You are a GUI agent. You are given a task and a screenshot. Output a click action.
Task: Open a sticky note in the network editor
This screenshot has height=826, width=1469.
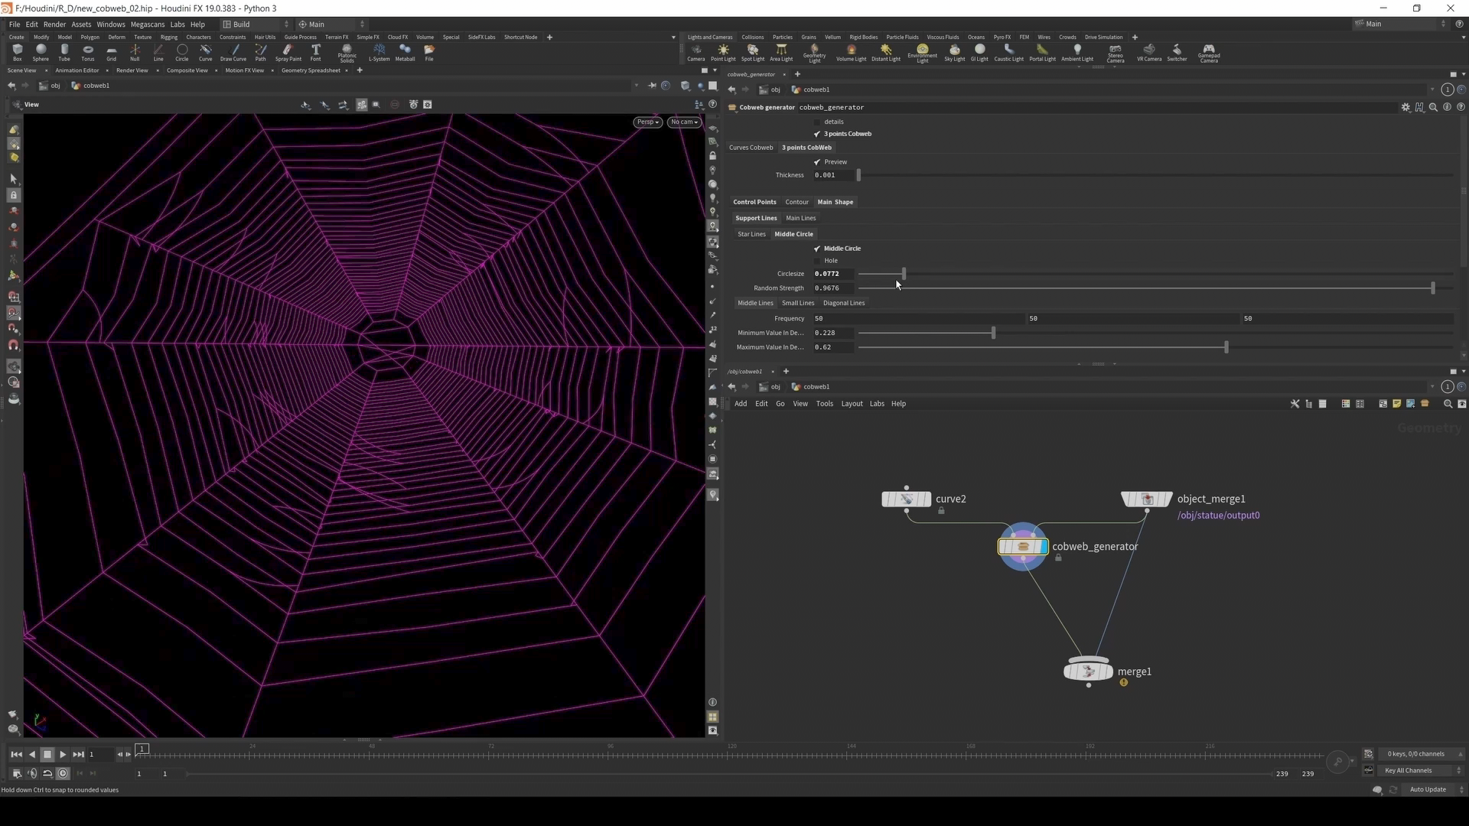tap(1396, 403)
